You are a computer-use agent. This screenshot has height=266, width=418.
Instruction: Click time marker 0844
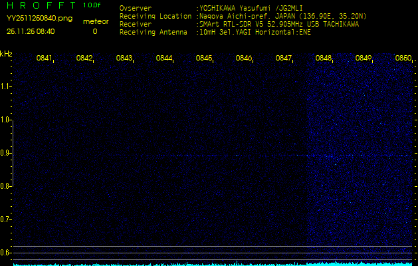click(x=163, y=58)
